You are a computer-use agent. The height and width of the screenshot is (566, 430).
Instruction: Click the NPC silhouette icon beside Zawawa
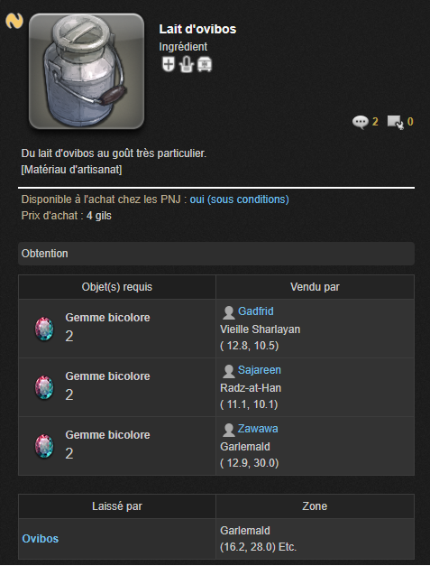tap(228, 430)
